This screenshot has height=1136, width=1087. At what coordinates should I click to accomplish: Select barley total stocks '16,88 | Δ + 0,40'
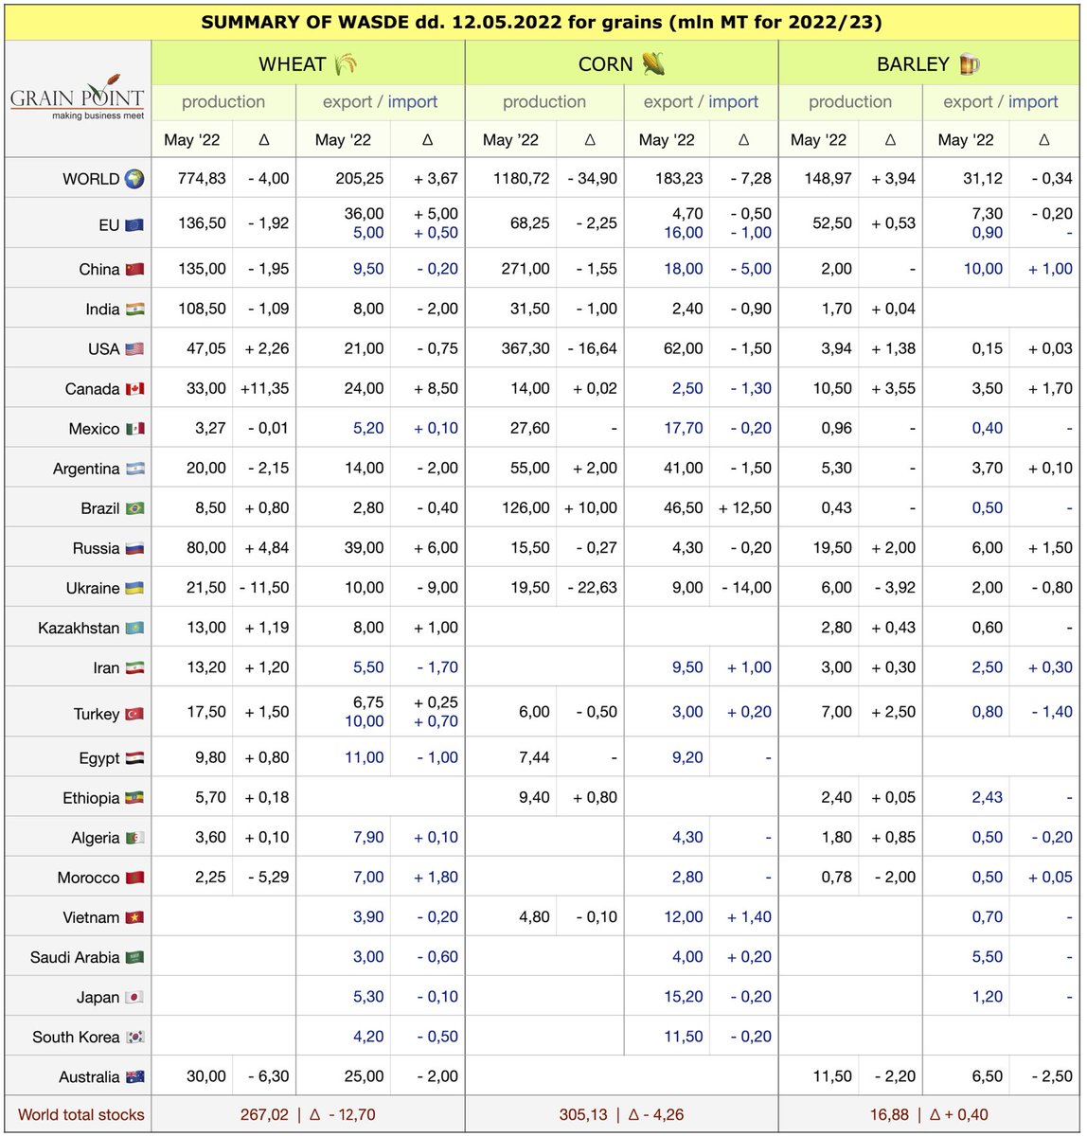coord(931,1114)
